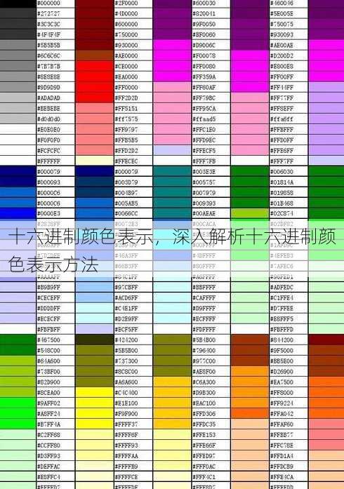The height and width of the screenshot is (489, 344).
Task: Click the #4D0000 hex value
Action: [126, 14]
